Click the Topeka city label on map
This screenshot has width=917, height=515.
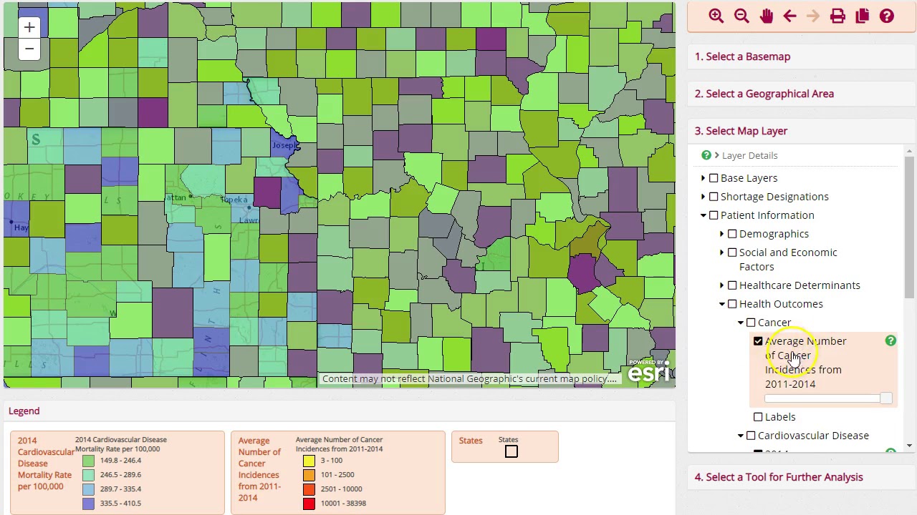pos(234,200)
